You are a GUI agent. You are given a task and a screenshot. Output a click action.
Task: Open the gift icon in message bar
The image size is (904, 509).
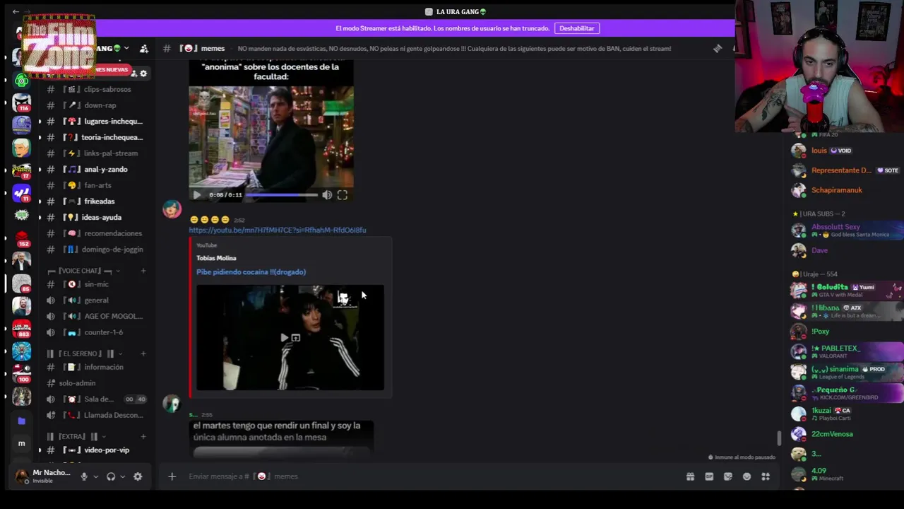tap(690, 476)
